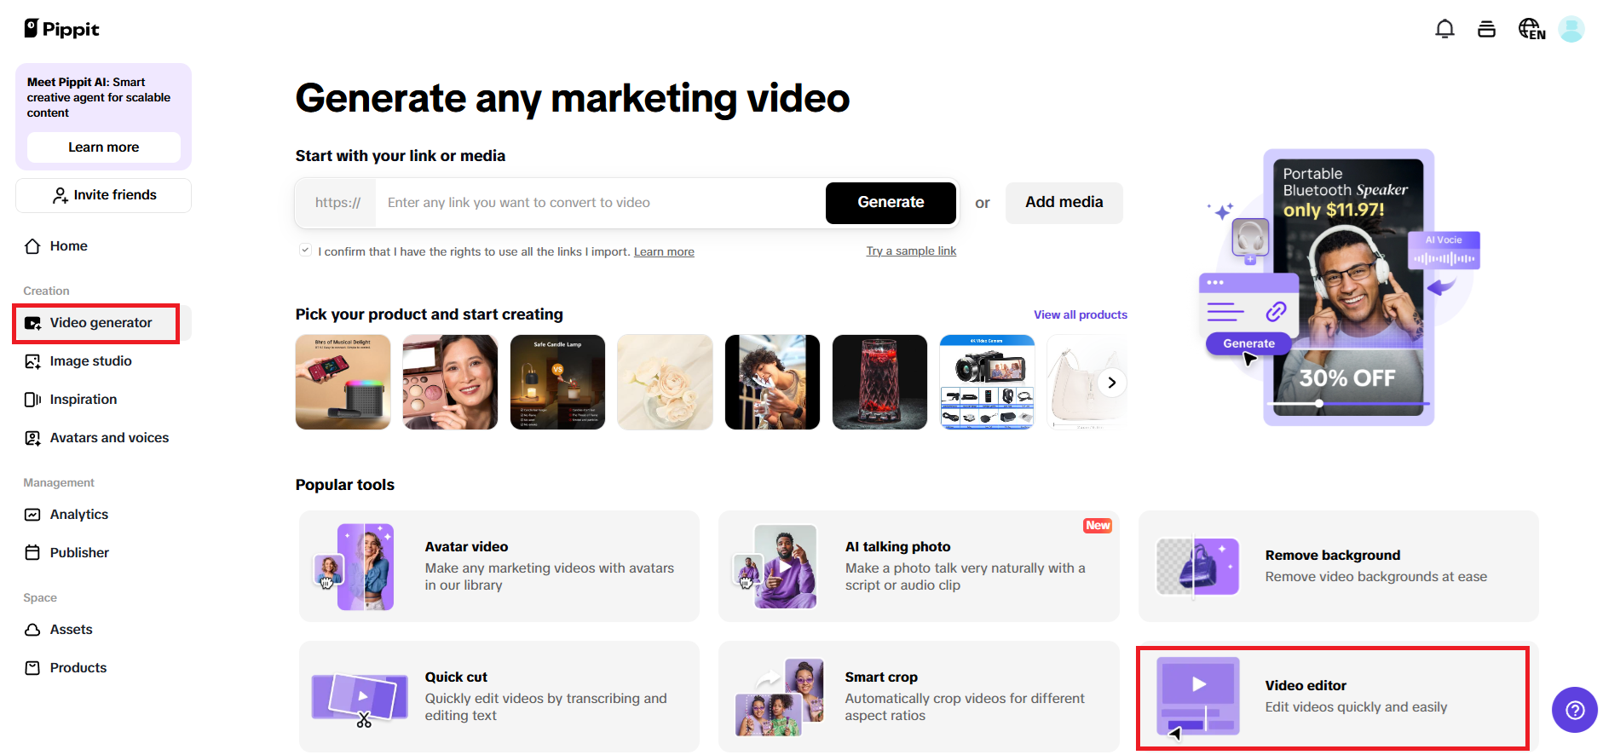1620x755 pixels.
Task: Select the Safe Candle Lamp product thumbnail
Action: click(557, 383)
